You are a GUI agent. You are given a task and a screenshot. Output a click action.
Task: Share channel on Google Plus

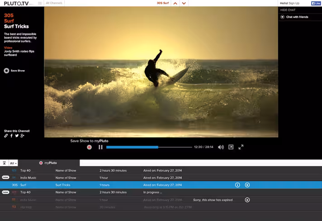point(22,136)
